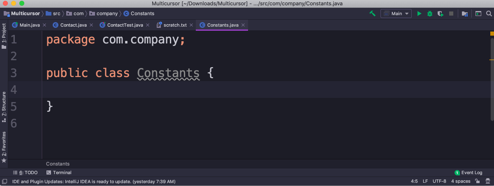Run with coverage shield icon
This screenshot has width=494, height=186.
[441, 14]
